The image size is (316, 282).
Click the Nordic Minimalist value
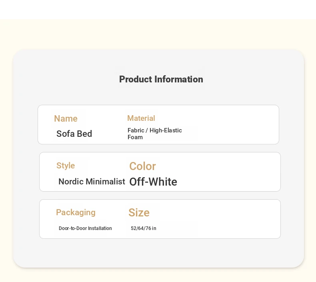[x=92, y=182]
